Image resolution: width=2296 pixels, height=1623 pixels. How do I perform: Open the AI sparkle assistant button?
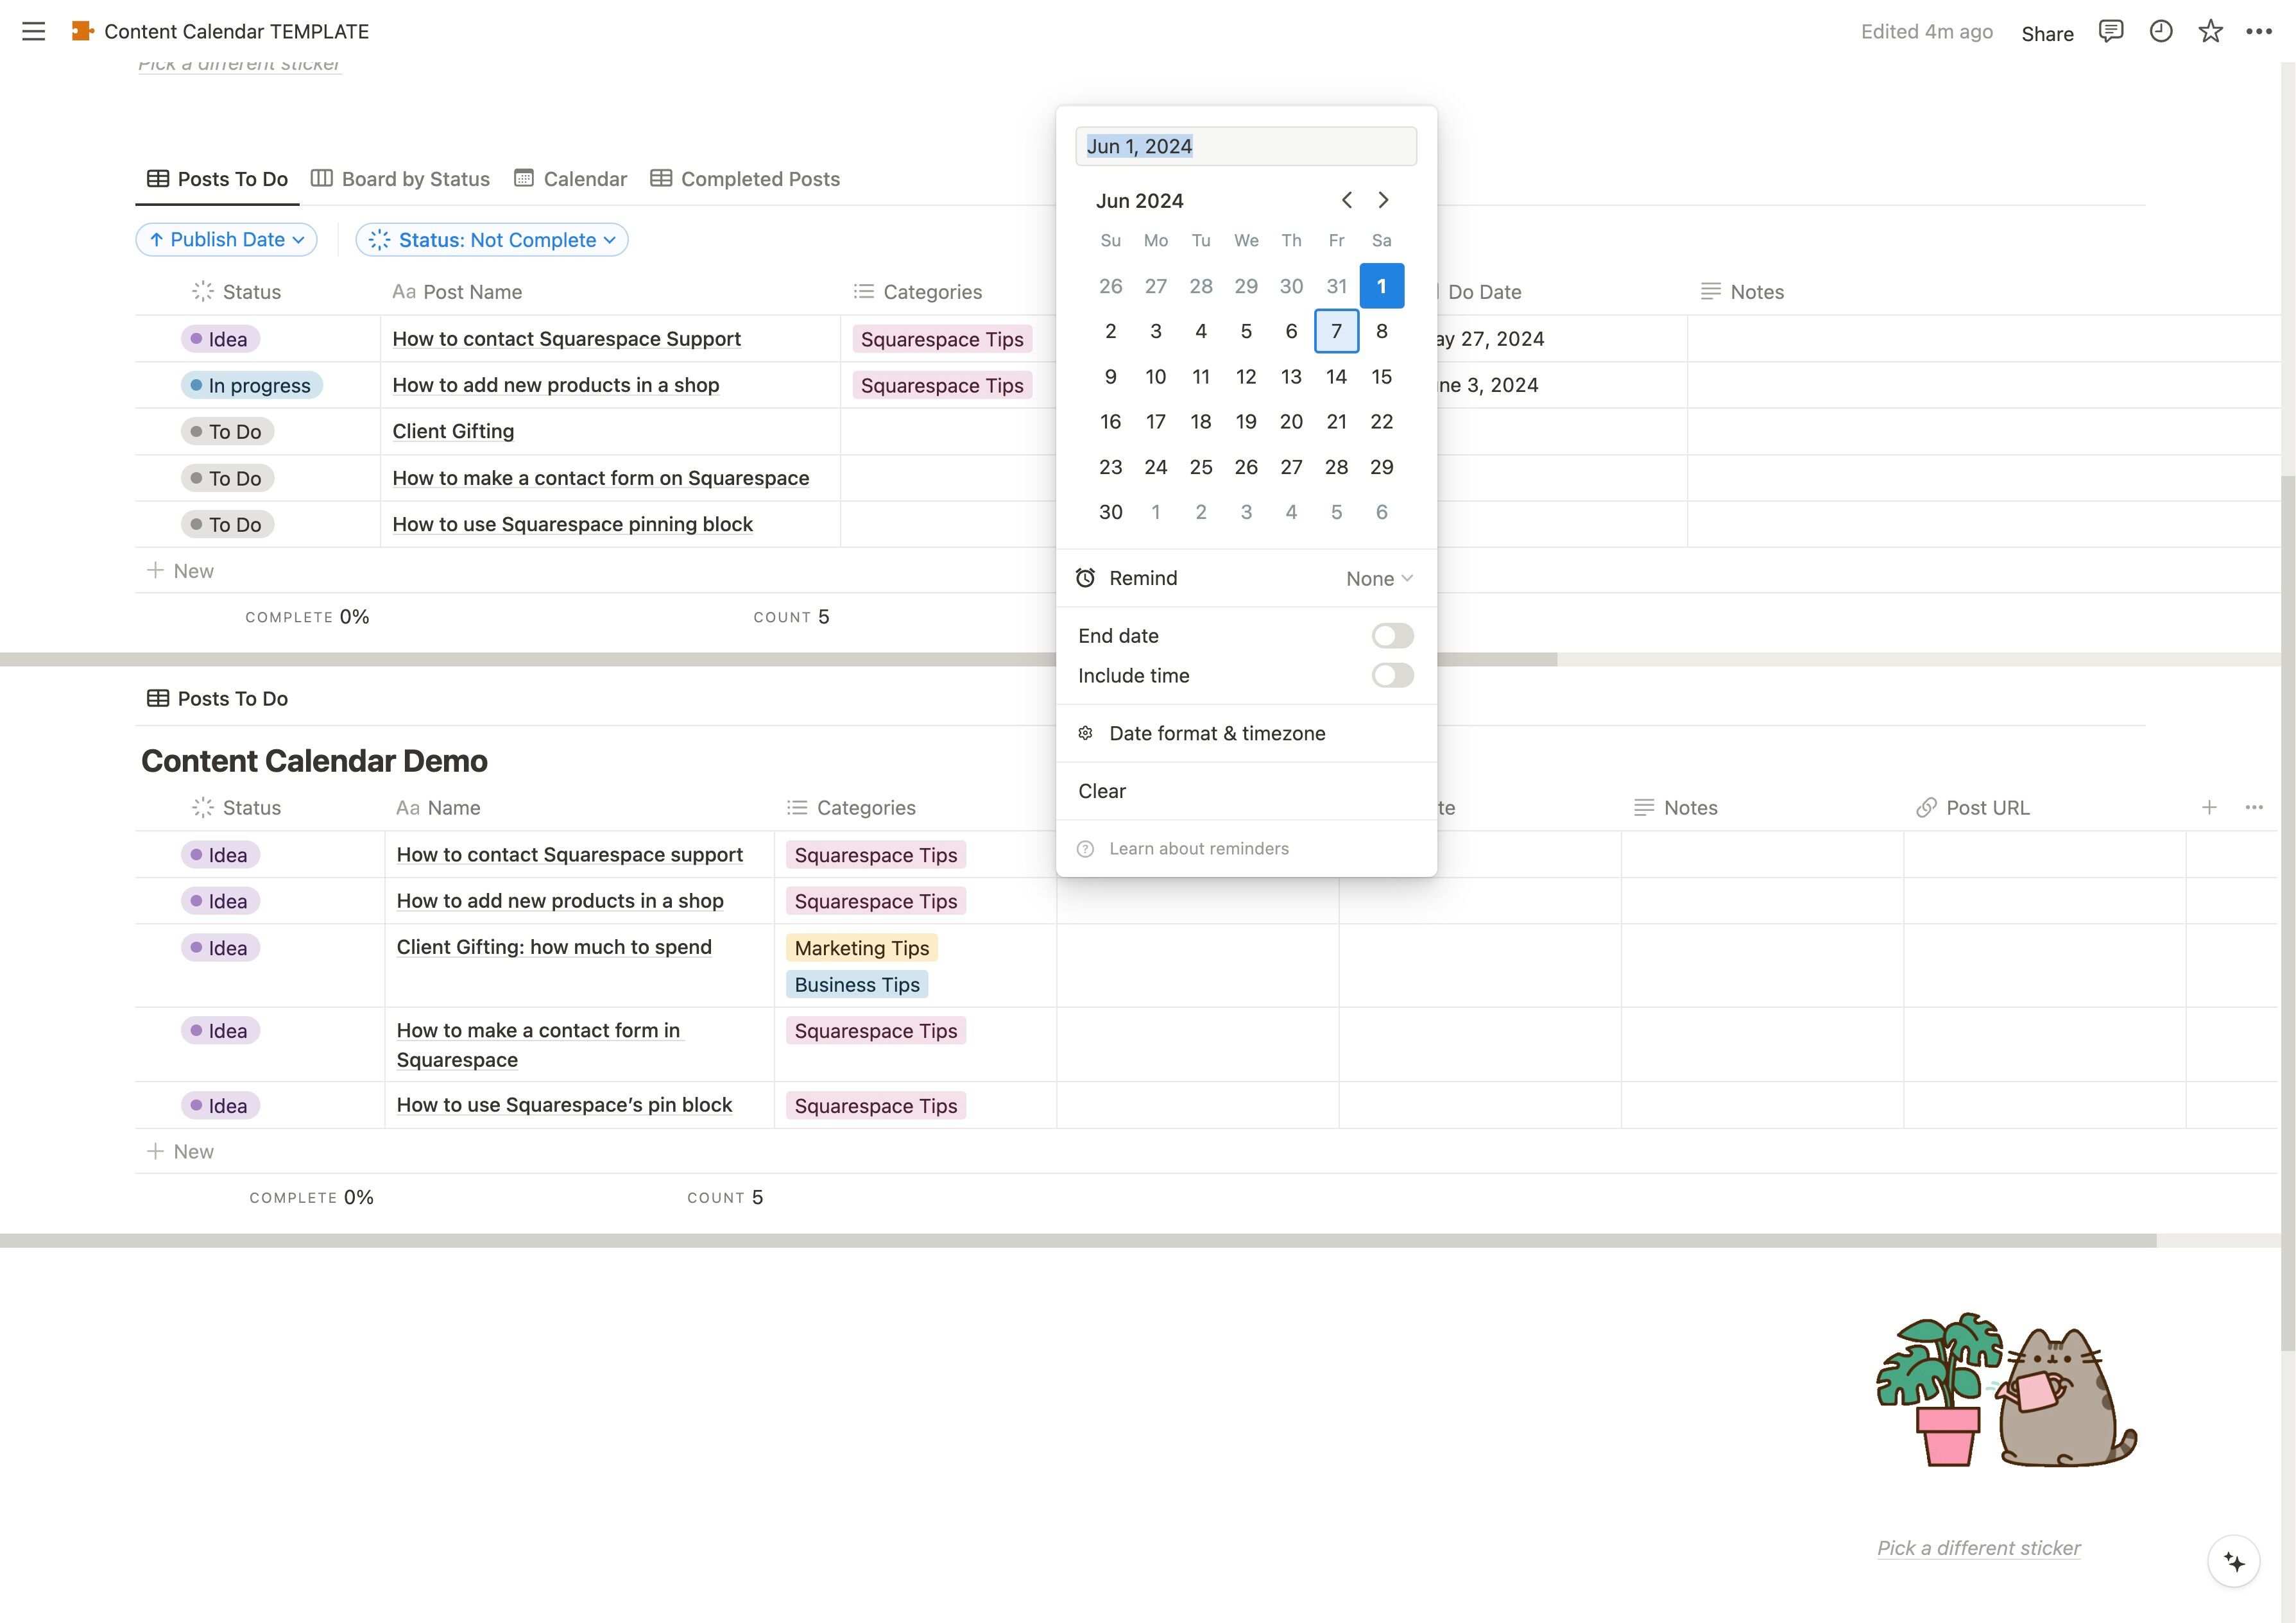point(2233,1561)
